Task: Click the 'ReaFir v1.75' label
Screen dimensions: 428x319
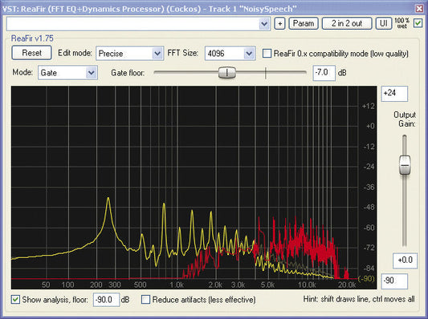Action: coord(32,38)
